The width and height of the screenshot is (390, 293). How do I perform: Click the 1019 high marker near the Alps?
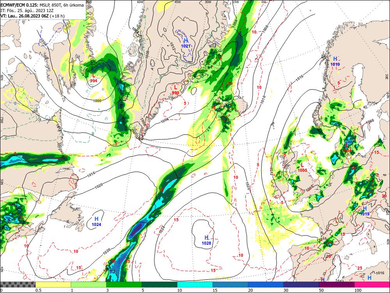(365, 211)
